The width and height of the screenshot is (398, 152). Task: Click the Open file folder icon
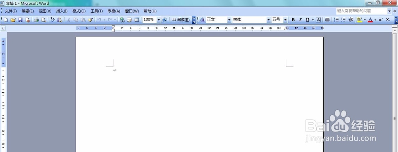click(x=13, y=20)
